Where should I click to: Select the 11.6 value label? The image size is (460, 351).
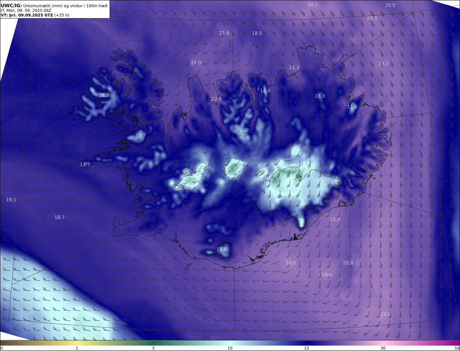coord(352,107)
